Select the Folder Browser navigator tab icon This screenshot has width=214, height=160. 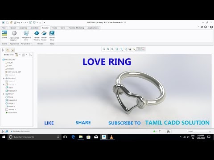pyautogui.click(x=8, y=50)
